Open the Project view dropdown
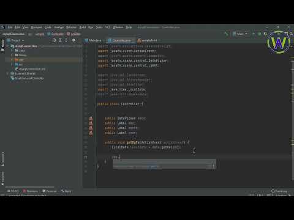Viewport: 294px width, 220px height. click(15, 40)
